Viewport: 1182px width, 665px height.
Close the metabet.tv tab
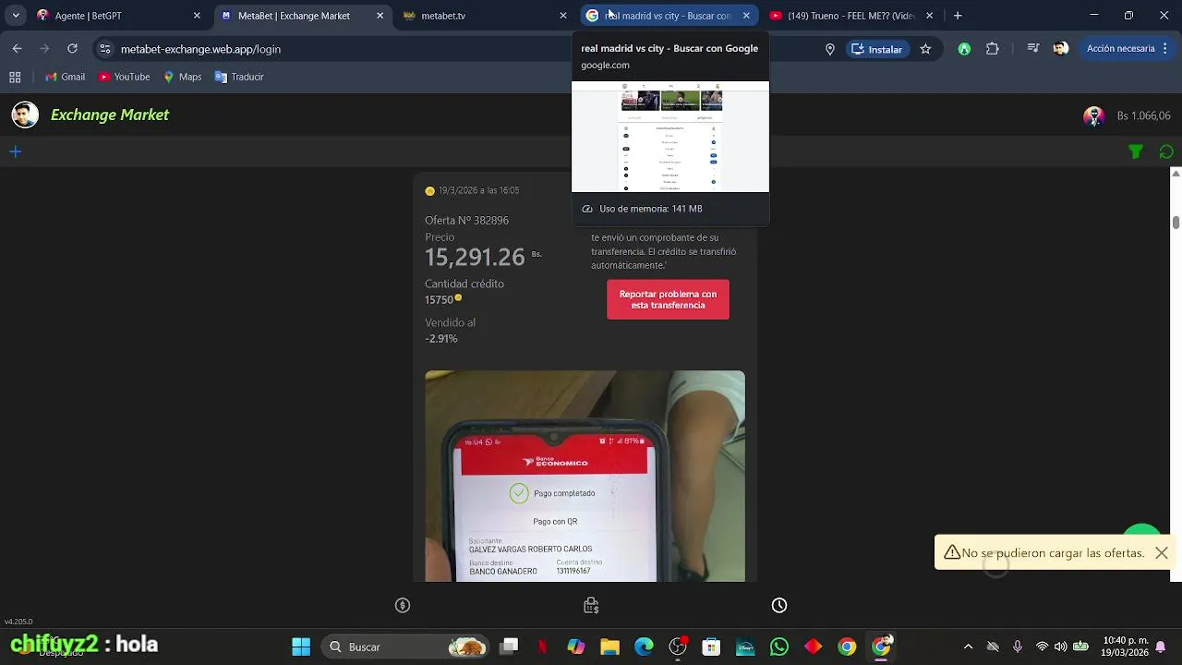(x=563, y=16)
